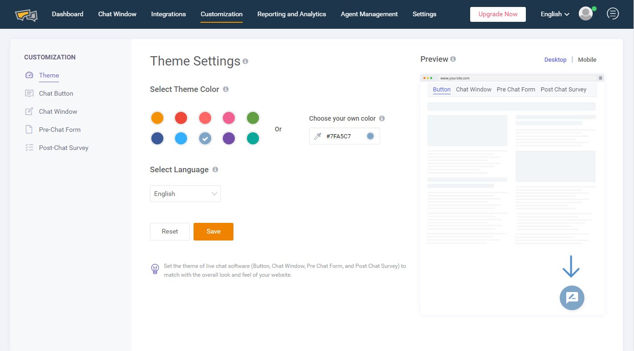Open Pre-Chat Form in the sidebar
The width and height of the screenshot is (634, 351).
pos(60,130)
